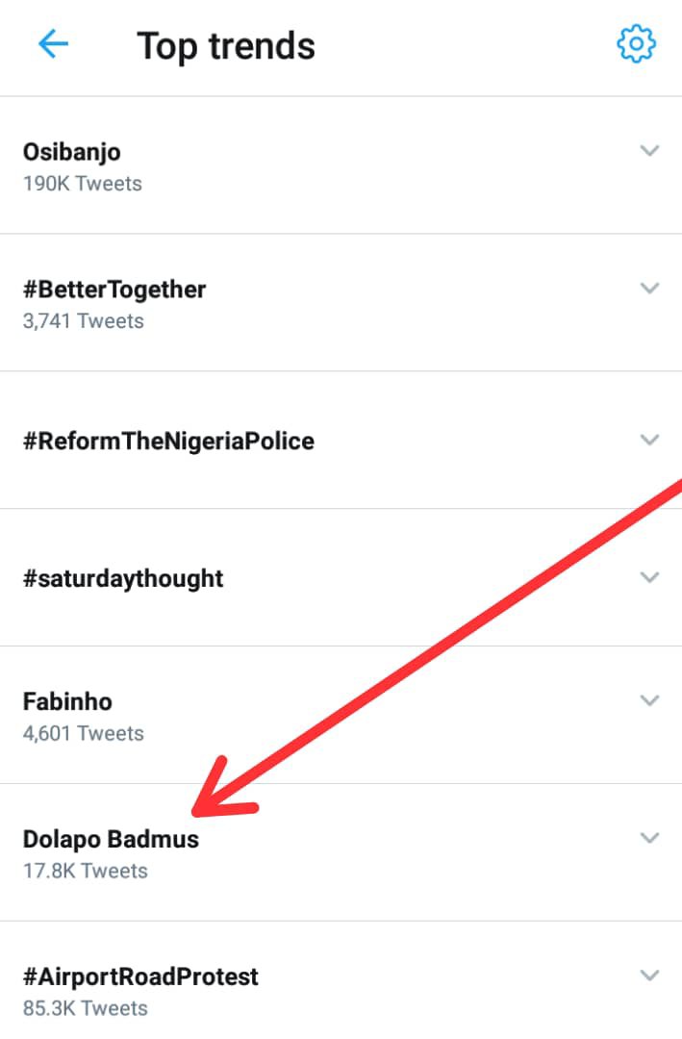Open the Fabinho trending topic

click(67, 701)
